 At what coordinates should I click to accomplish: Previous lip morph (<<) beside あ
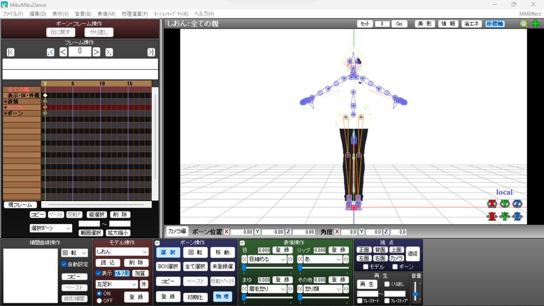(300, 259)
